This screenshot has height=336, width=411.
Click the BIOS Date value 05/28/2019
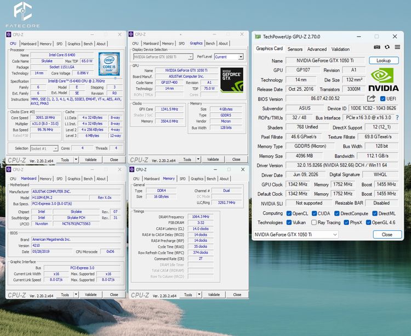coord(52,252)
